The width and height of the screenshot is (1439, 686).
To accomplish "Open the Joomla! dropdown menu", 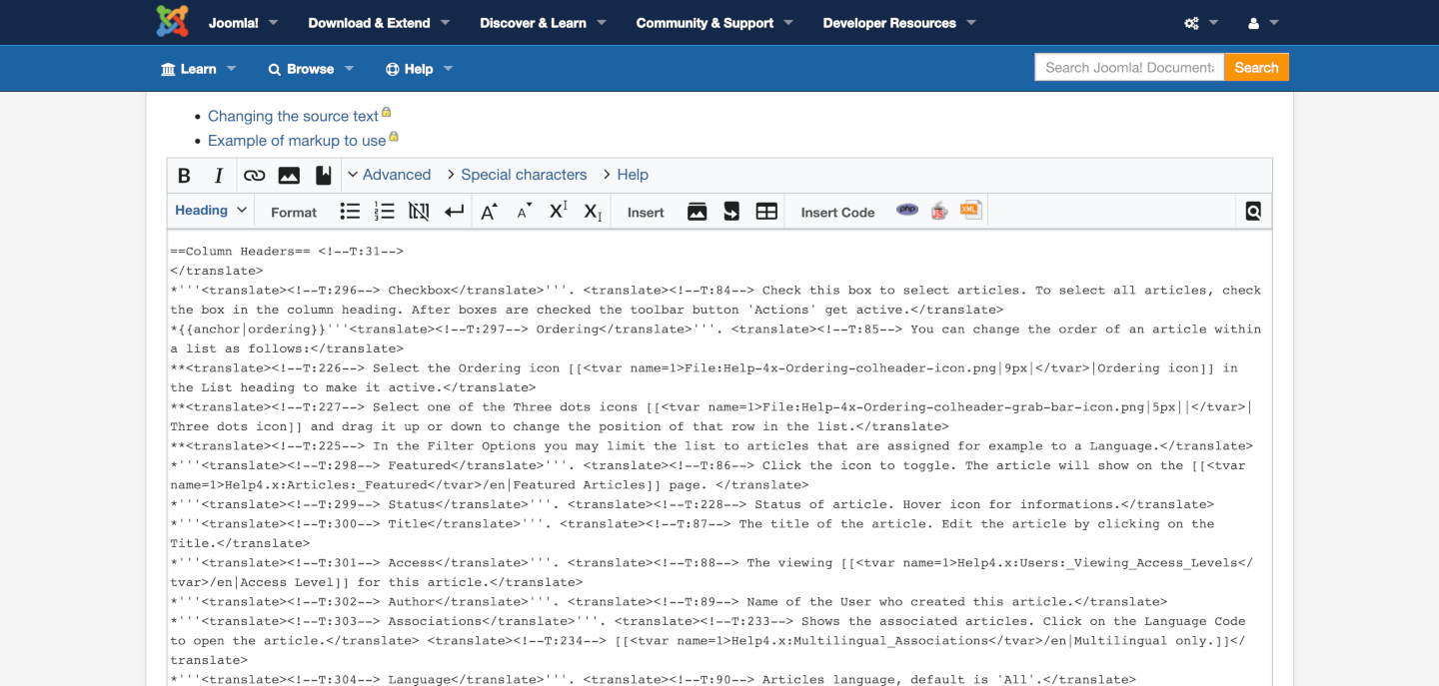I will coord(243,23).
